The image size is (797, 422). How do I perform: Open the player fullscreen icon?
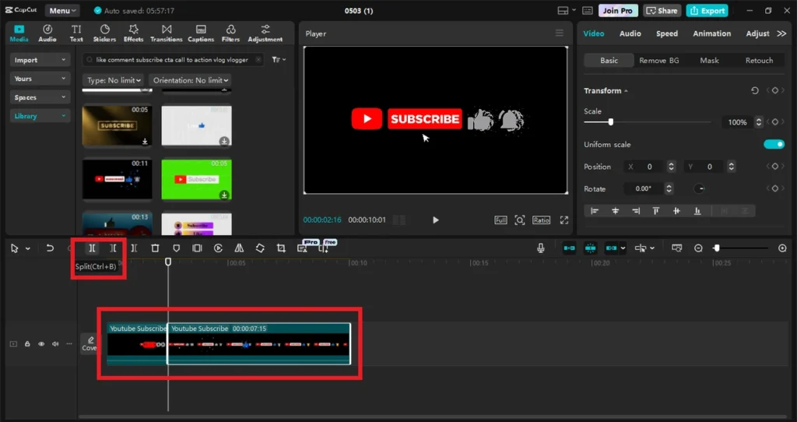(x=564, y=220)
